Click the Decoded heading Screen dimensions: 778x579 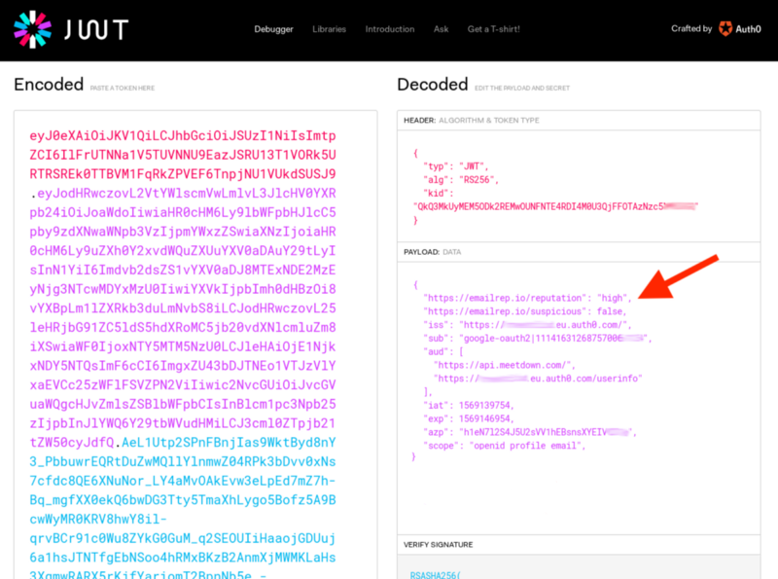click(x=433, y=85)
